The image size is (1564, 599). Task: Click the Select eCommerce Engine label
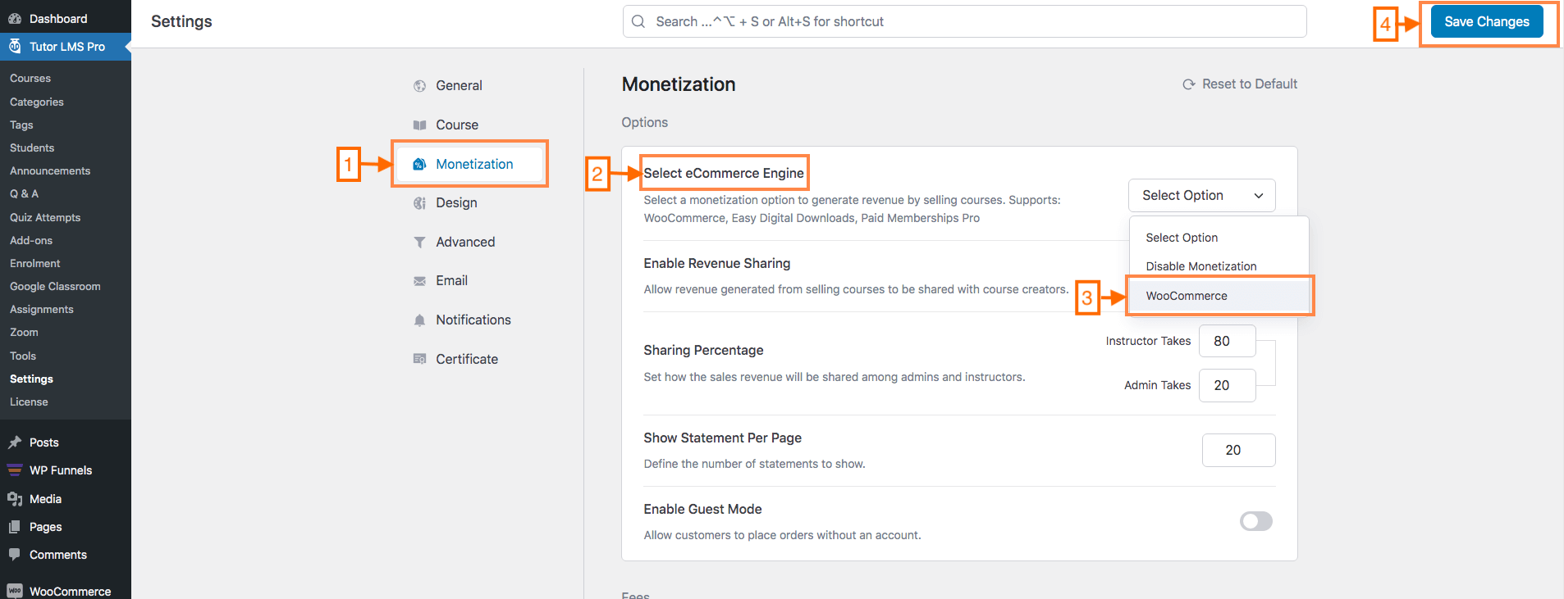(x=724, y=173)
